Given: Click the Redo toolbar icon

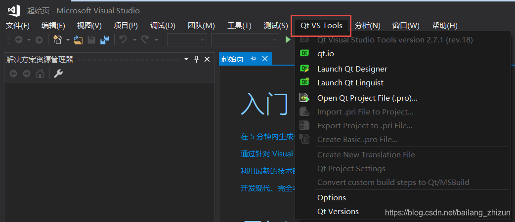Looking at the screenshot, I should pyautogui.click(x=145, y=39).
